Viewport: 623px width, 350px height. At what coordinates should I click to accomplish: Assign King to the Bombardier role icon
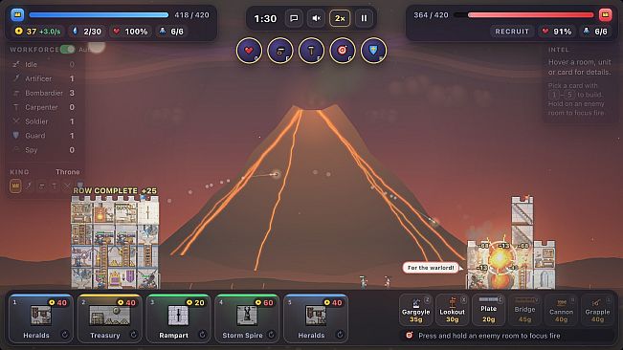pos(41,186)
